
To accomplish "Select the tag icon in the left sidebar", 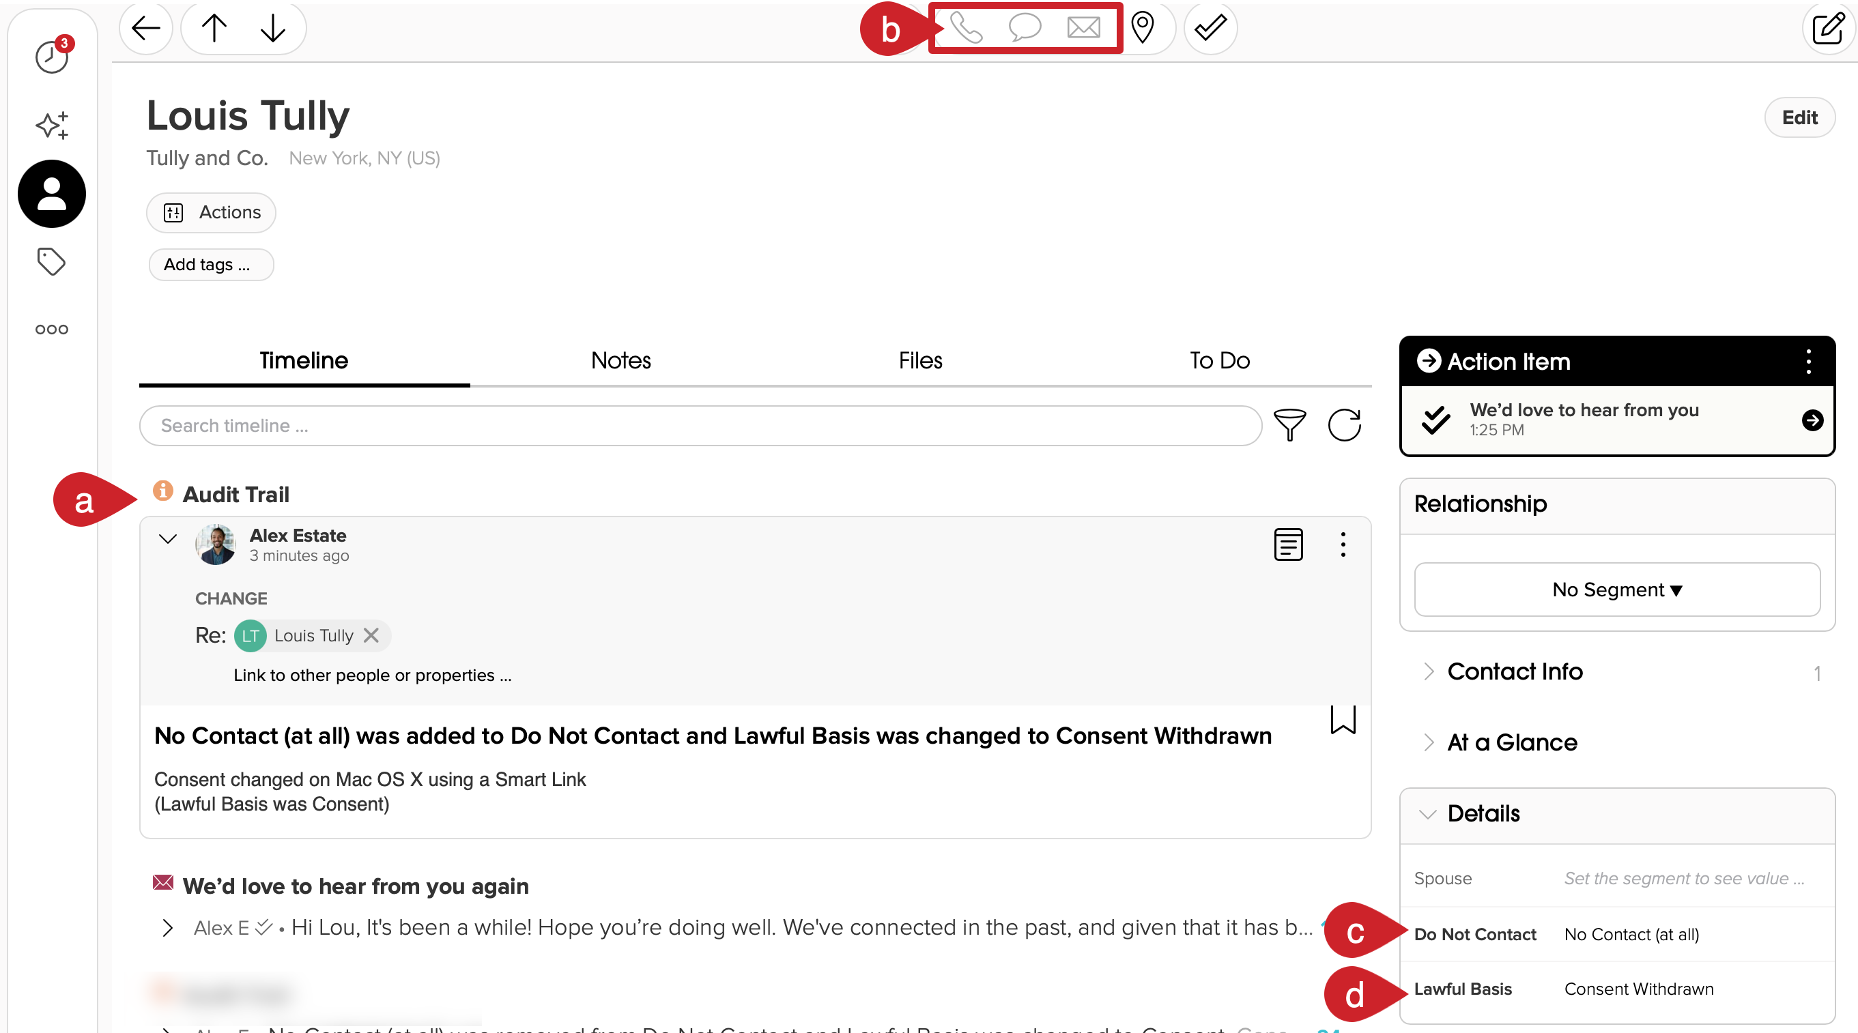I will pos(51,262).
